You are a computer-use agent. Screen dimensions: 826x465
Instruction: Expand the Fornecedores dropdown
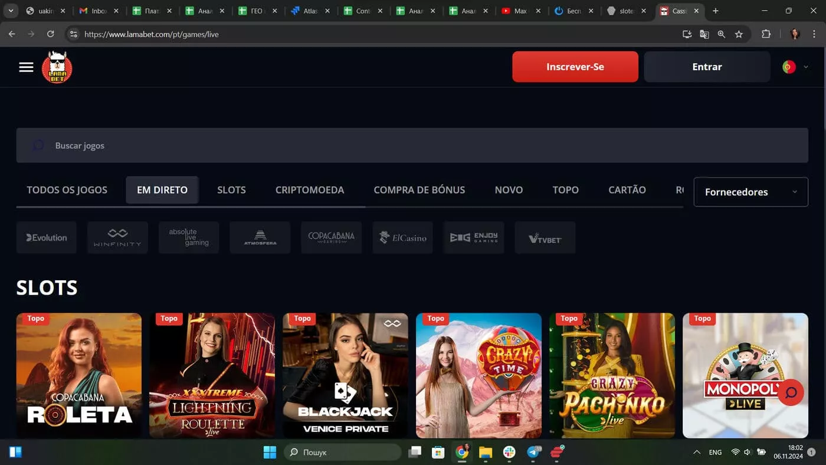pos(750,192)
